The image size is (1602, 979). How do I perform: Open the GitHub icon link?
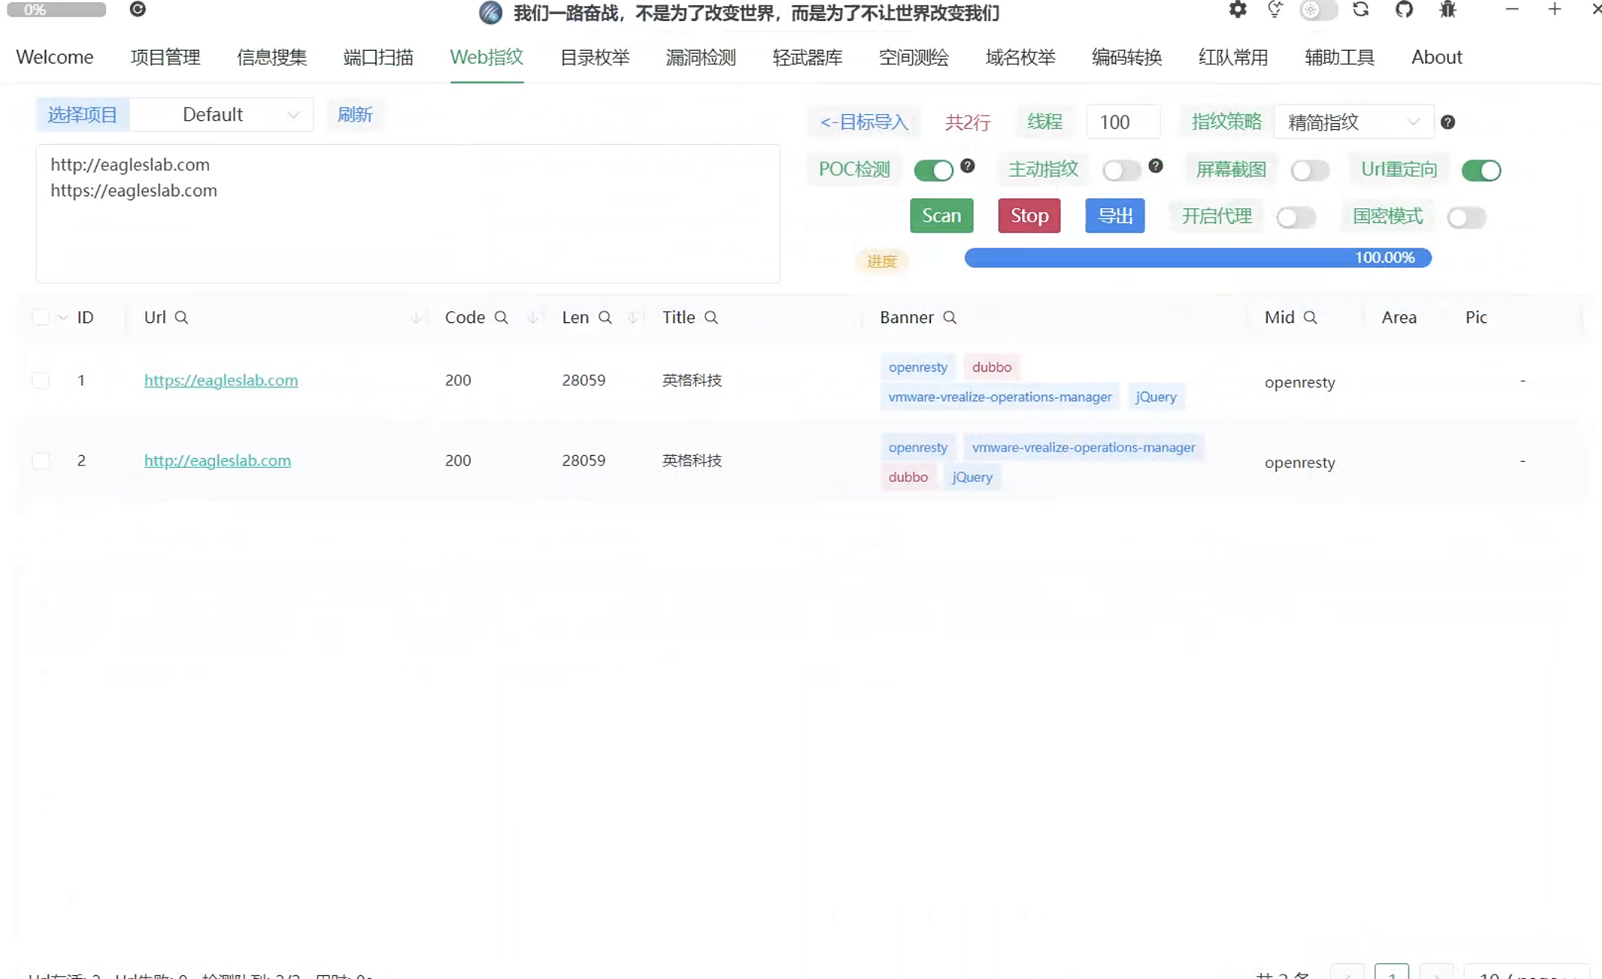(x=1404, y=10)
